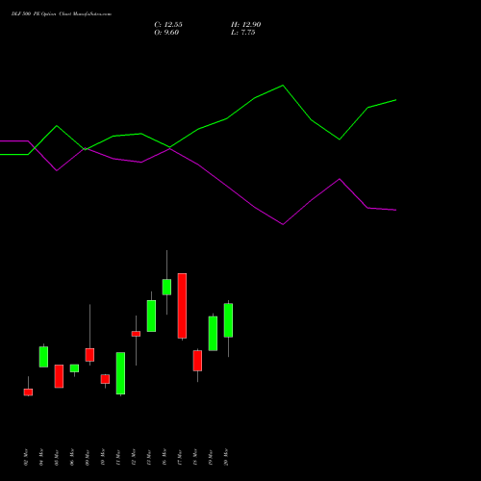Click the chart title text at top left
The width and height of the screenshot is (481, 481).
tap(62, 14)
